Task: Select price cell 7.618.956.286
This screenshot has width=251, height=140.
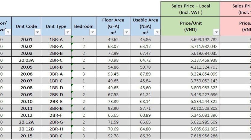Action: tap(190, 136)
